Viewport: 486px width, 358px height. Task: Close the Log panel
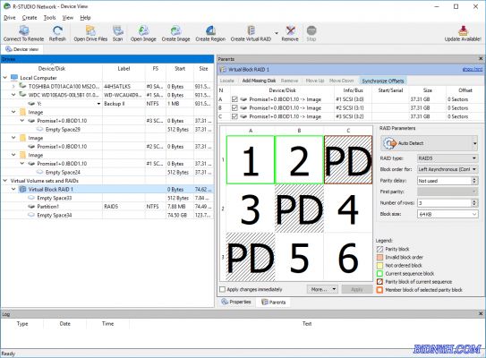(481, 314)
